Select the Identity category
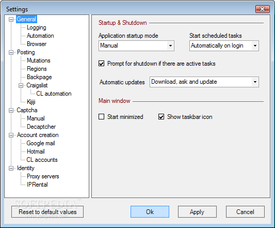 [26, 168]
